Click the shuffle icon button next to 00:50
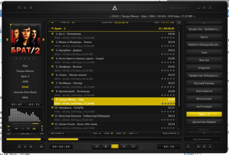The height and width of the screenshot is (155, 229). point(188,147)
